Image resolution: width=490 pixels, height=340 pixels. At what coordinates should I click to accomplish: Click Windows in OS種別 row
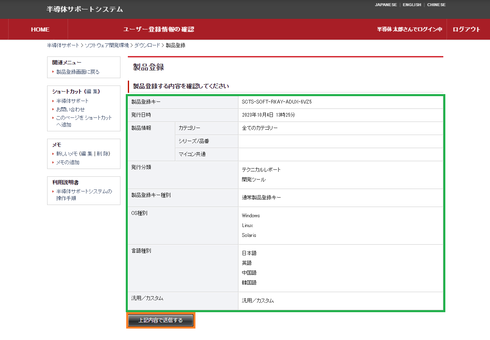tap(251, 216)
